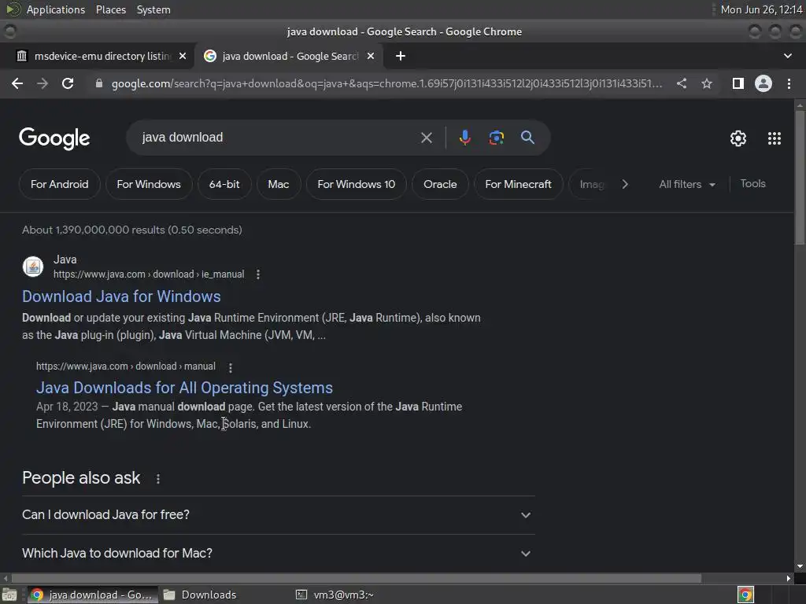Open the Places menu
Screen dimensions: 806x604
pos(110,9)
